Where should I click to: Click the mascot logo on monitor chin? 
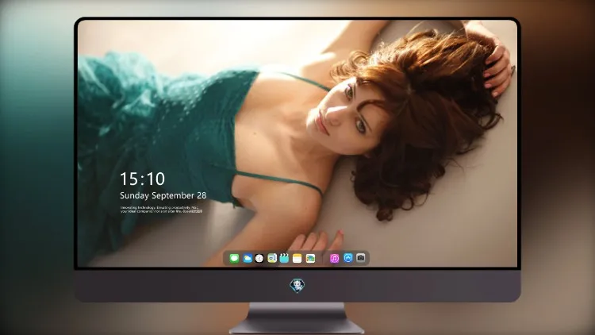297,286
